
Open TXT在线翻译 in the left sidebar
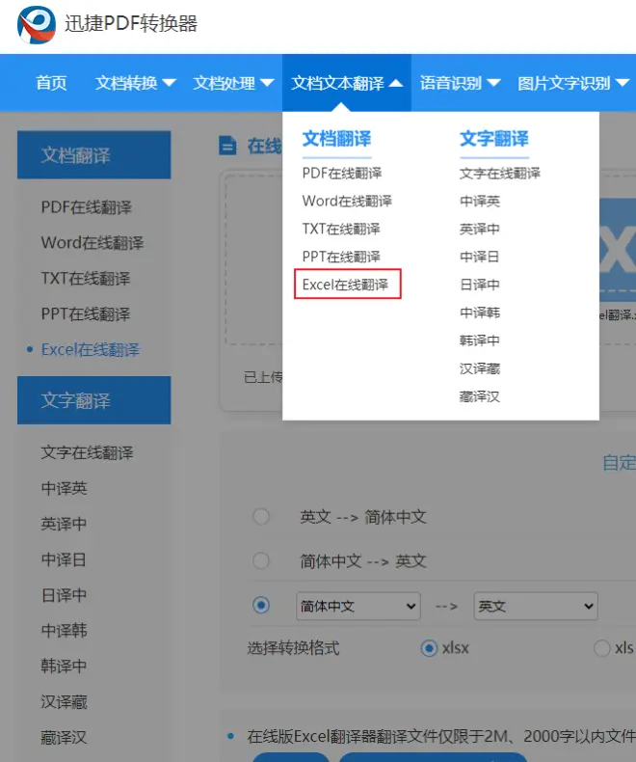click(x=86, y=279)
